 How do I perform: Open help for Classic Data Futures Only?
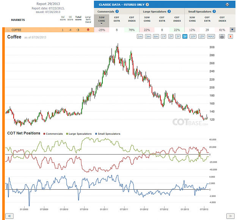[148, 5]
